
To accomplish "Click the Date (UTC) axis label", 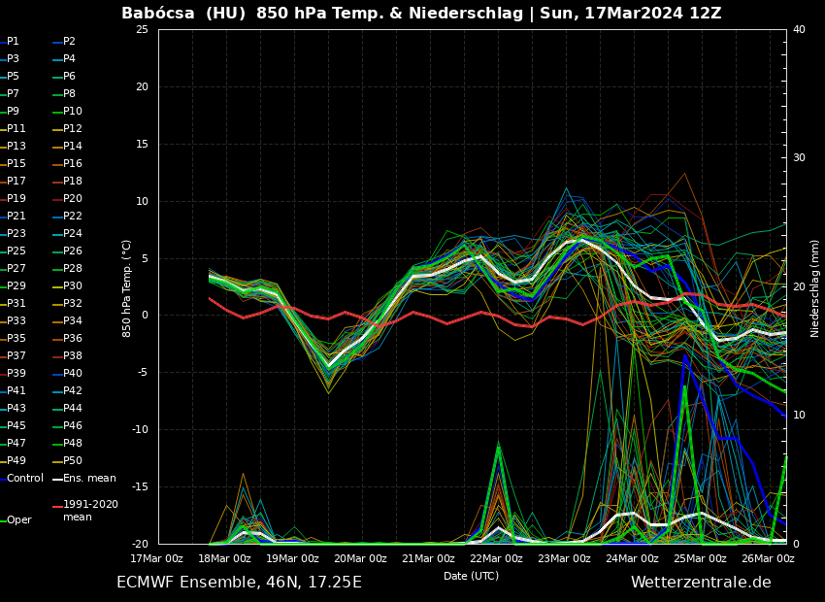I will pos(471,576).
